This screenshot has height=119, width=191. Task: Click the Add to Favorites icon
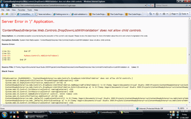[7, 14]
